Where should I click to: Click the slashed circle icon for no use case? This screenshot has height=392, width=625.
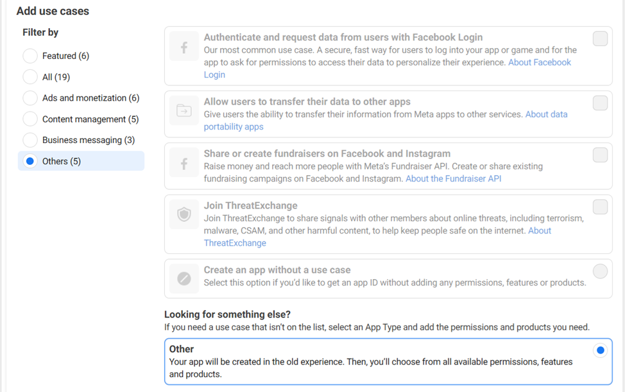tap(184, 278)
